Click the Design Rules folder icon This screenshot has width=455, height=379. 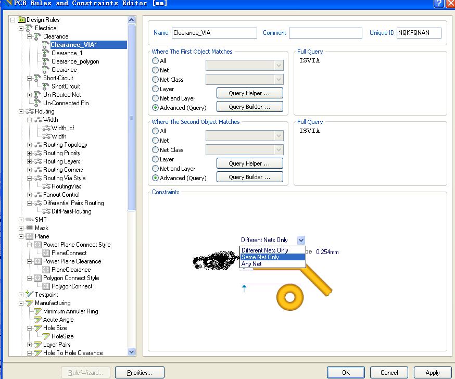click(21, 20)
